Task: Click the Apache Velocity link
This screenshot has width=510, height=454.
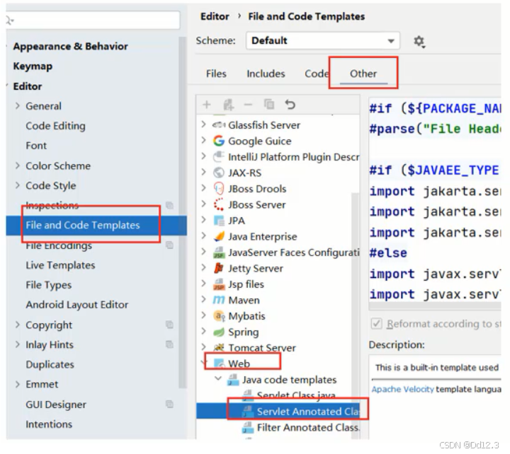Action: pos(402,389)
